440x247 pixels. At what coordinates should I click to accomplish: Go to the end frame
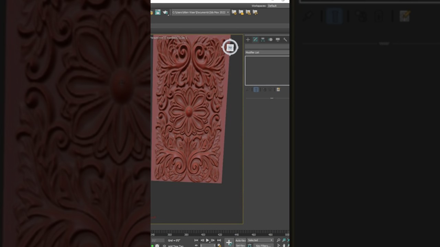point(219,240)
